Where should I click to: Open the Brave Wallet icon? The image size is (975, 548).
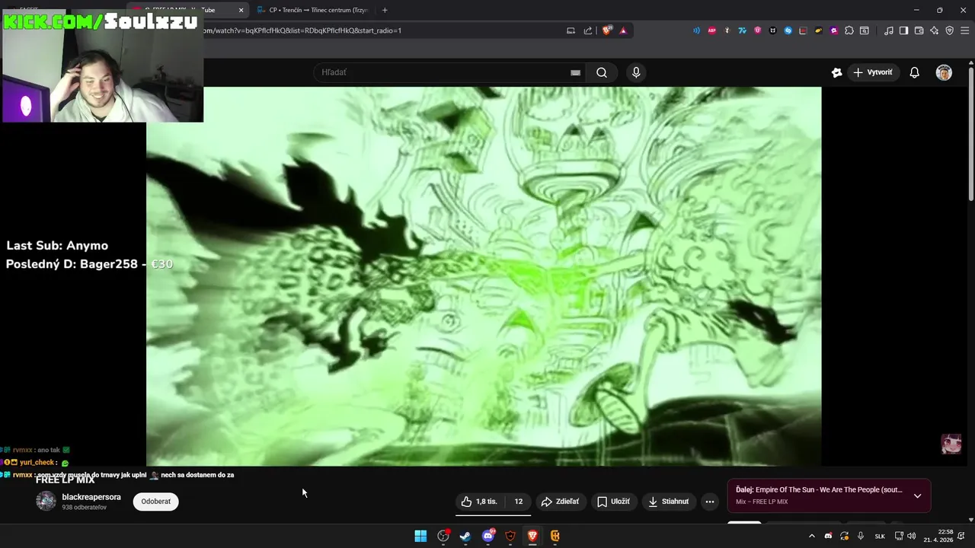coord(919,30)
